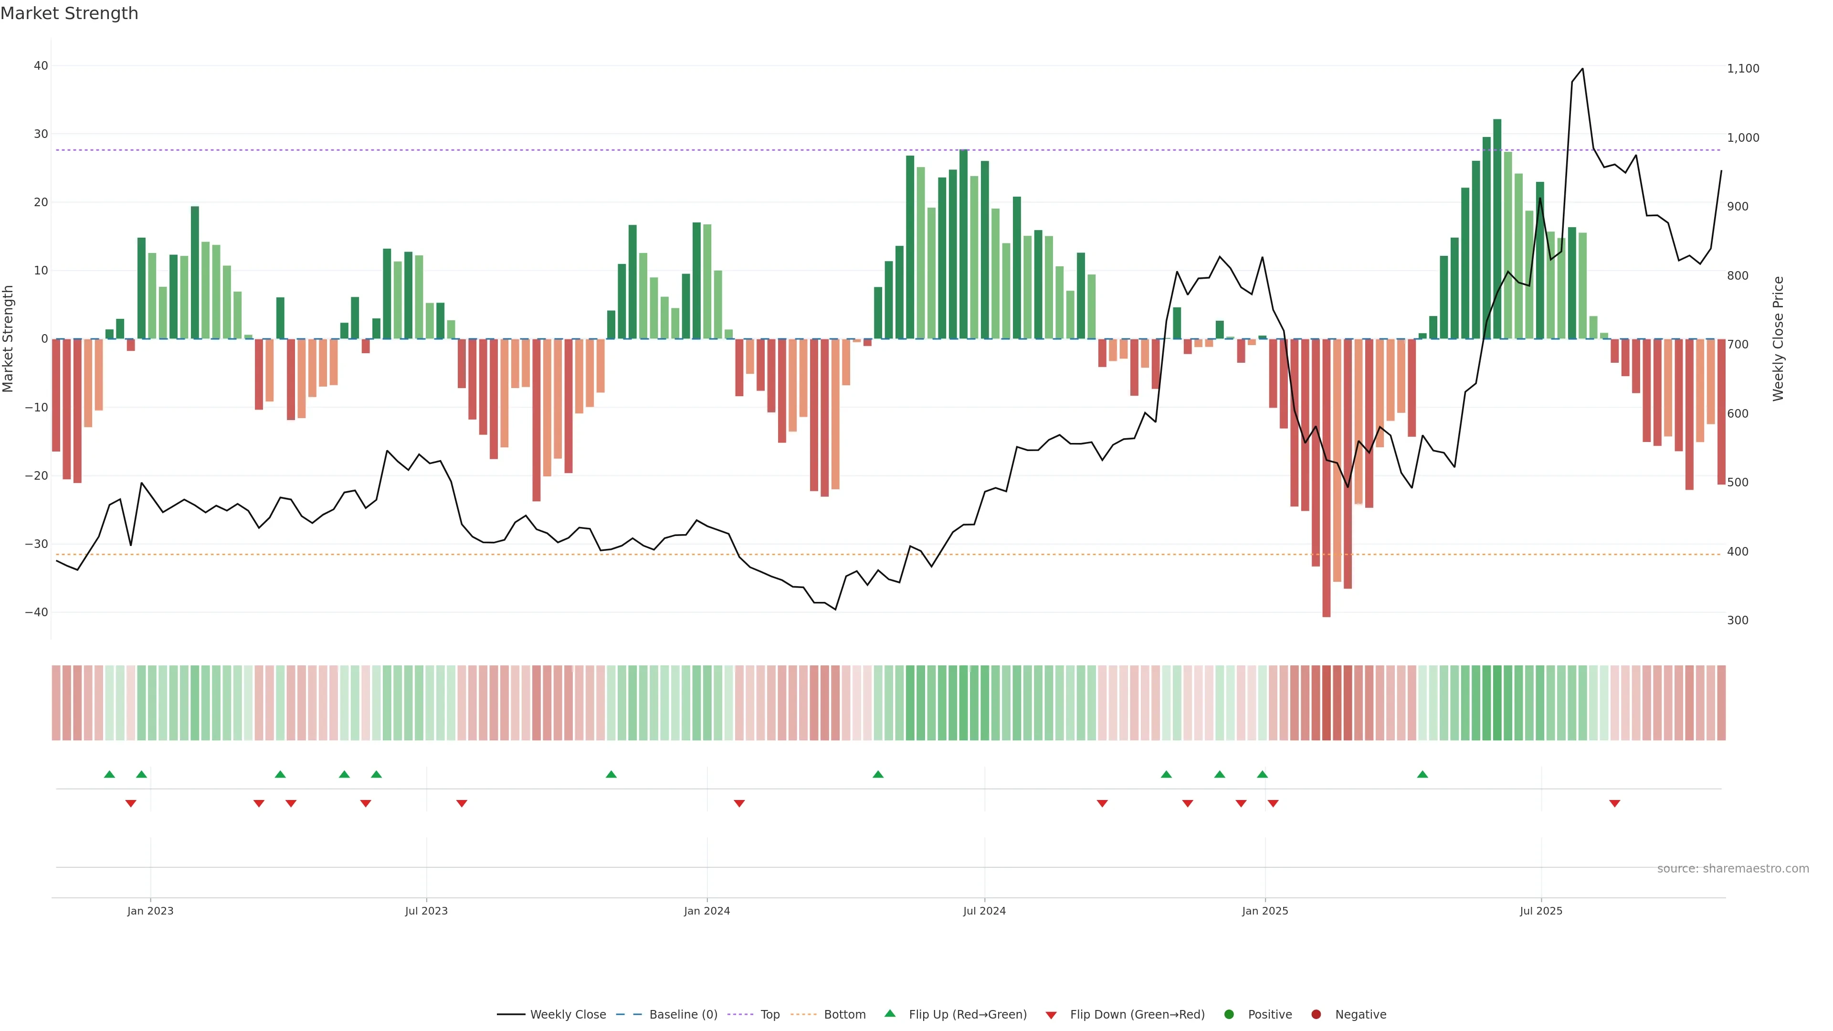The width and height of the screenshot is (1833, 1031).
Task: Toggle Weekly Close legend line icon
Action: coord(511,1015)
